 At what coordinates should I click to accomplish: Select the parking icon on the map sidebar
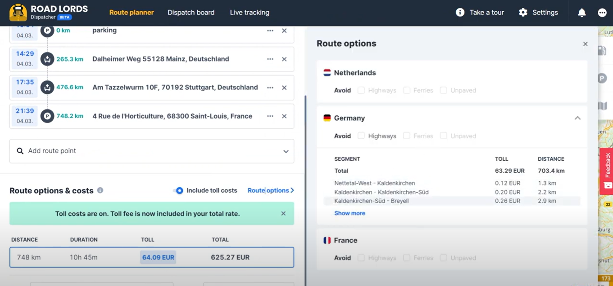pyautogui.click(x=602, y=78)
